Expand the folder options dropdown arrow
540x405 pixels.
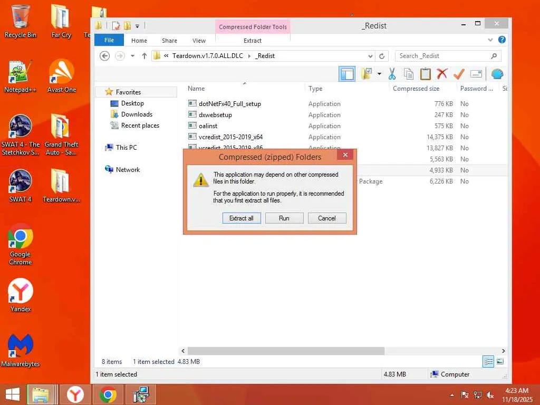(379, 74)
